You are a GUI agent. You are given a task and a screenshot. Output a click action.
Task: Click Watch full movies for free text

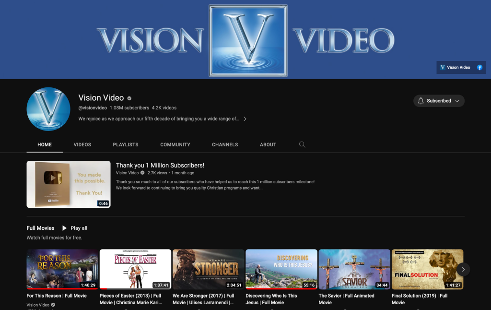55,238
